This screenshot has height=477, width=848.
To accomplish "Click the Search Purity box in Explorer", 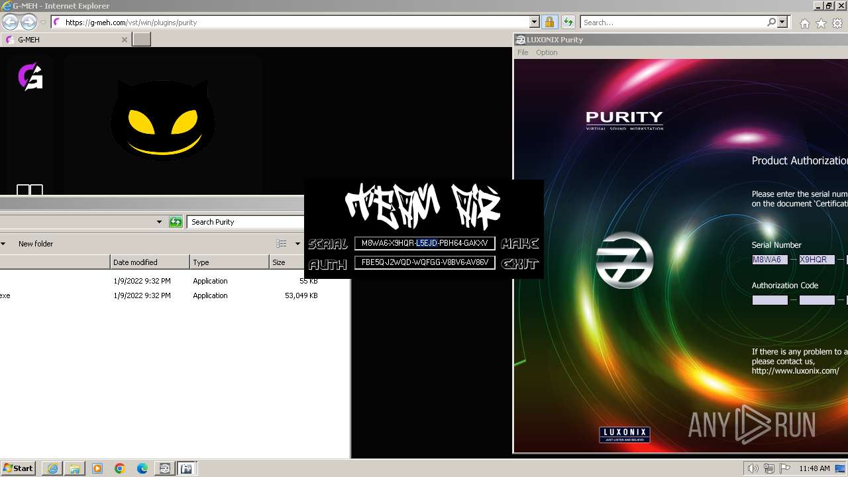I will point(245,222).
